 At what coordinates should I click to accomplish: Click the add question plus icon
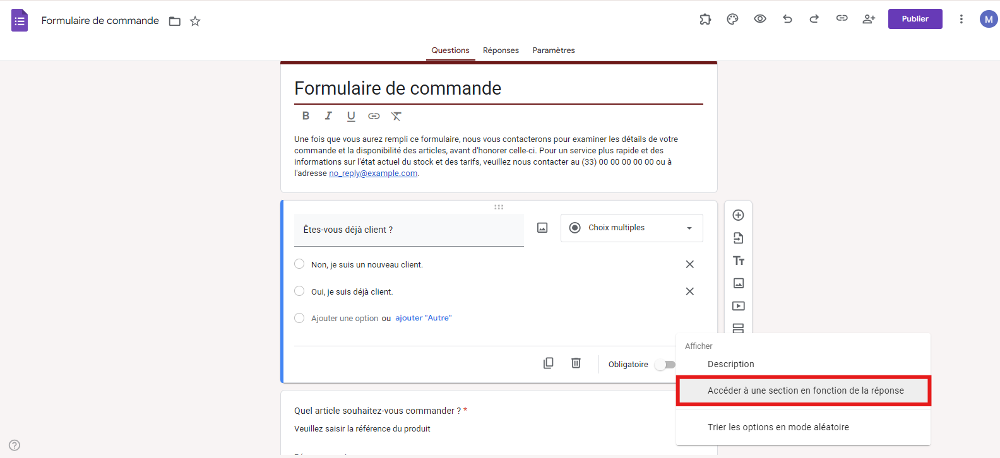coord(738,215)
